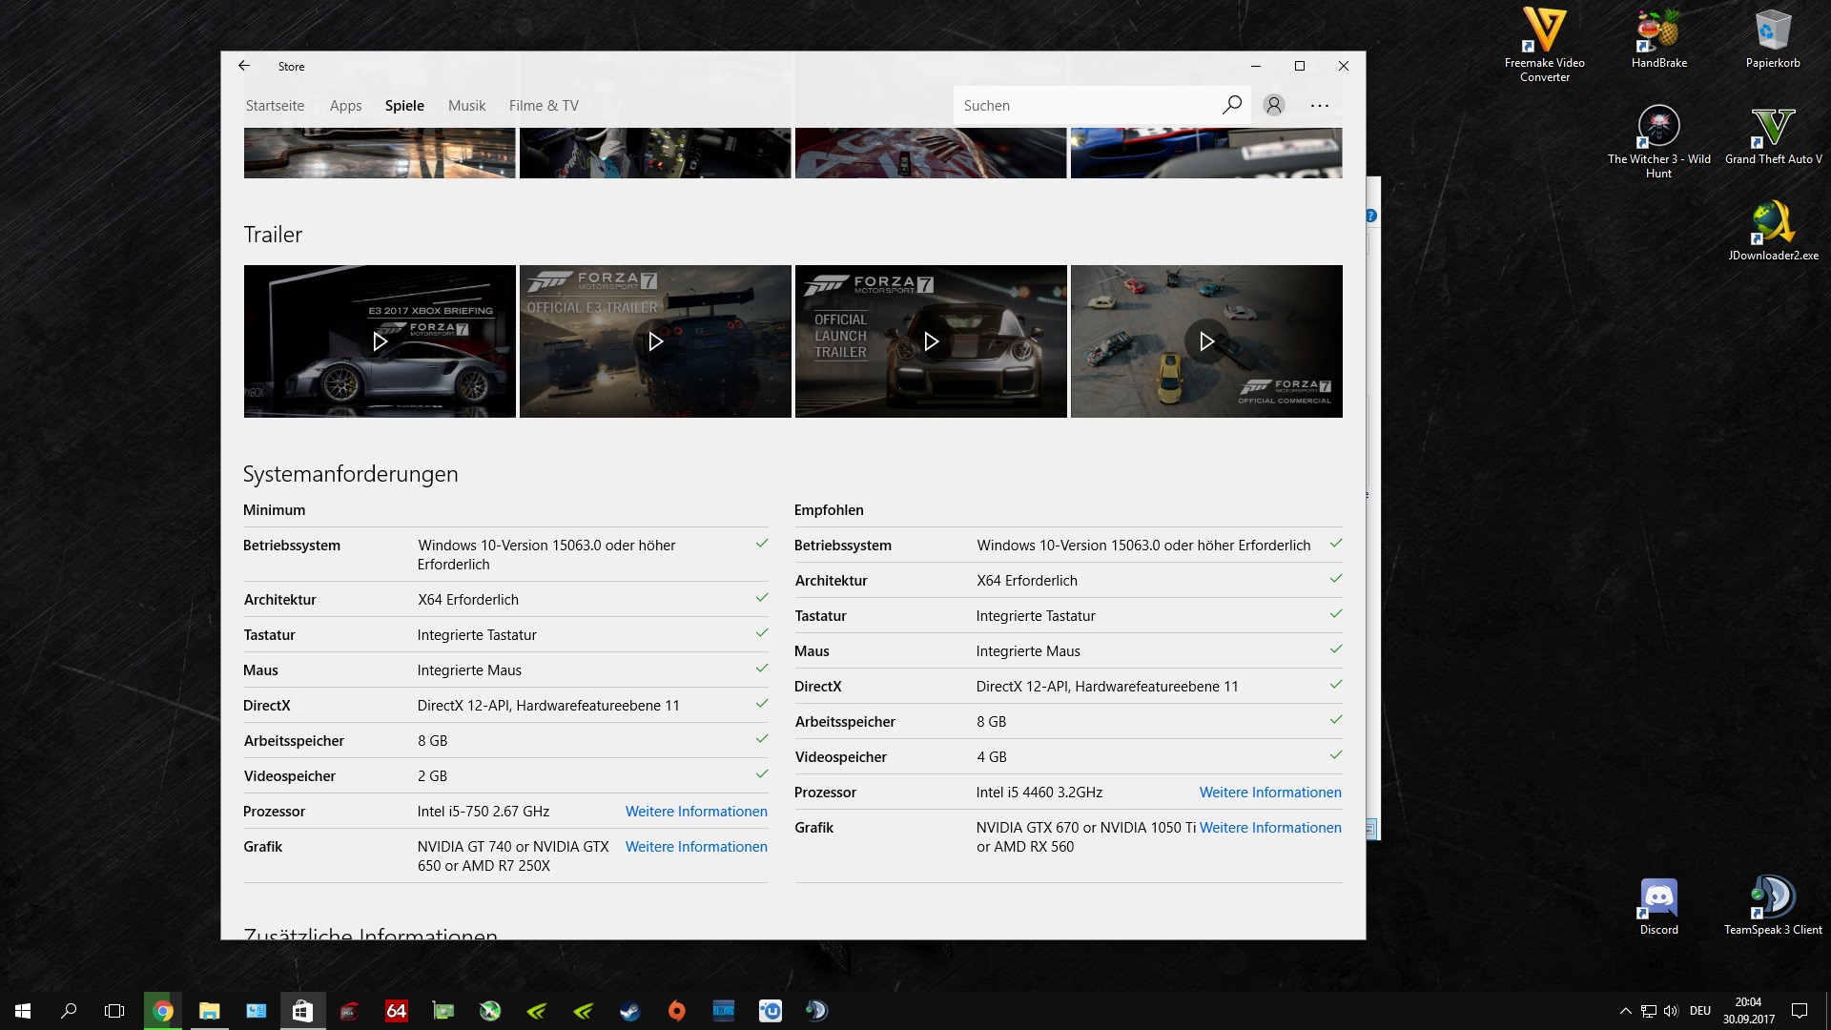Image resolution: width=1831 pixels, height=1030 pixels.
Task: Play the E3 2017 Xbox Briefing trailer
Action: (x=380, y=341)
